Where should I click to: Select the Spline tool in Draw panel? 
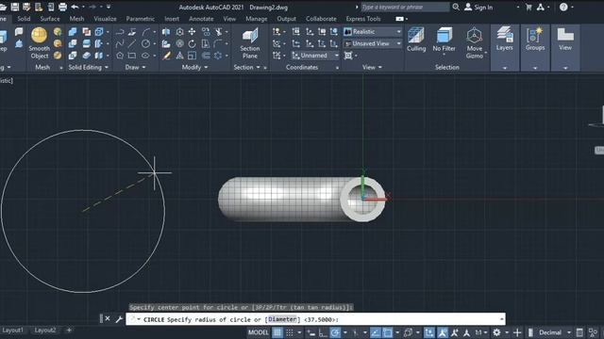[120, 44]
